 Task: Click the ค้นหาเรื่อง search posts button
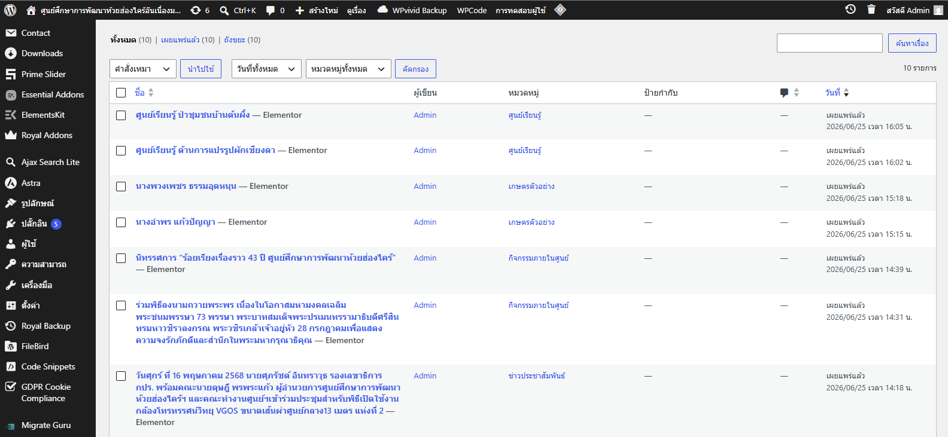(912, 43)
